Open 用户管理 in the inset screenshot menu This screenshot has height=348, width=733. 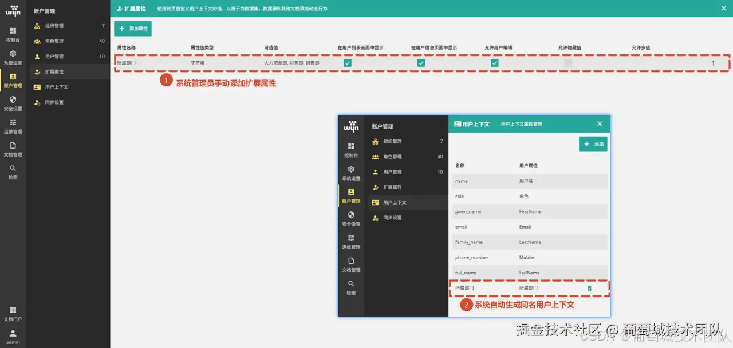(x=408, y=172)
